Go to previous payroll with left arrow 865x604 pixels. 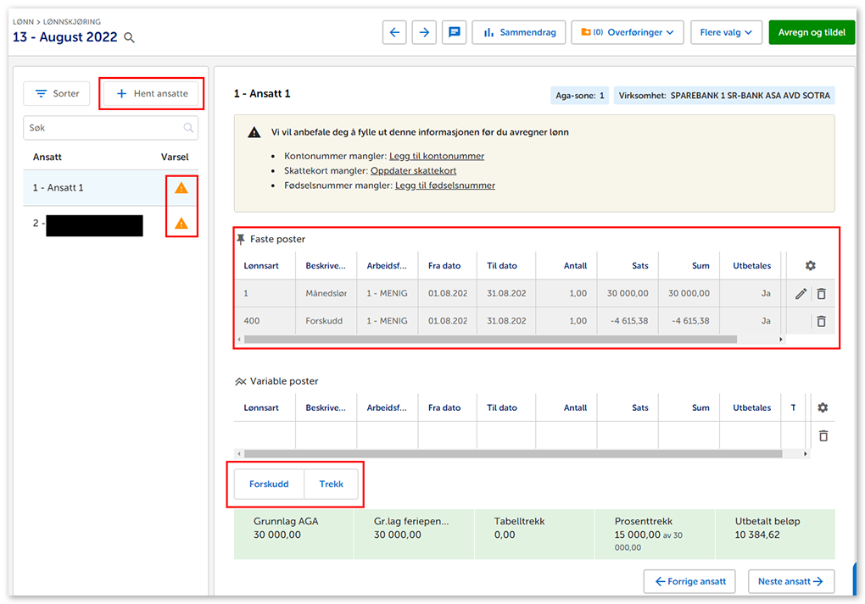[x=393, y=32]
